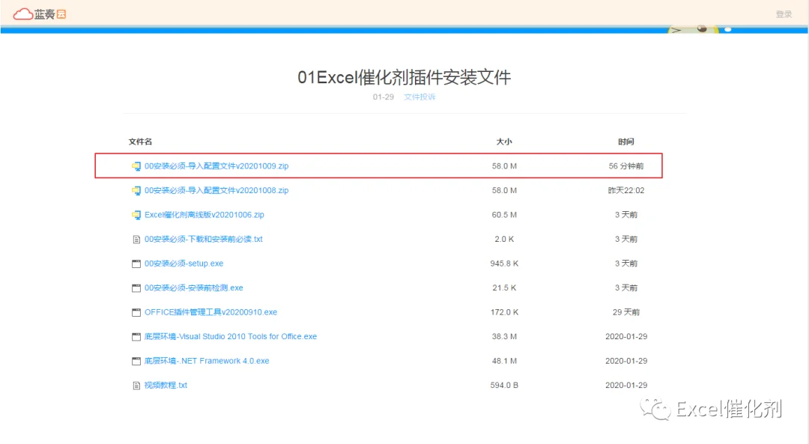Click text file icon beside 视频教程.txt
Screen dimensions: 809x444
[136, 385]
